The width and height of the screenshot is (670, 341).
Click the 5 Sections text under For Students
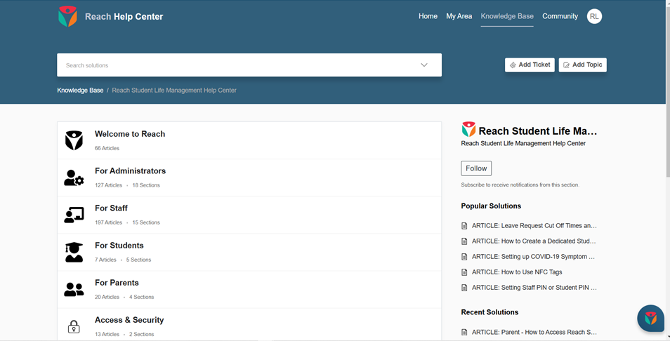(138, 260)
